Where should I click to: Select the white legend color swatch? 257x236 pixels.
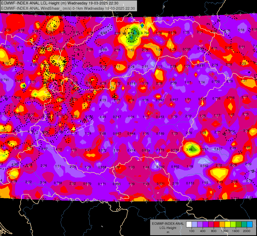click(189, 224)
